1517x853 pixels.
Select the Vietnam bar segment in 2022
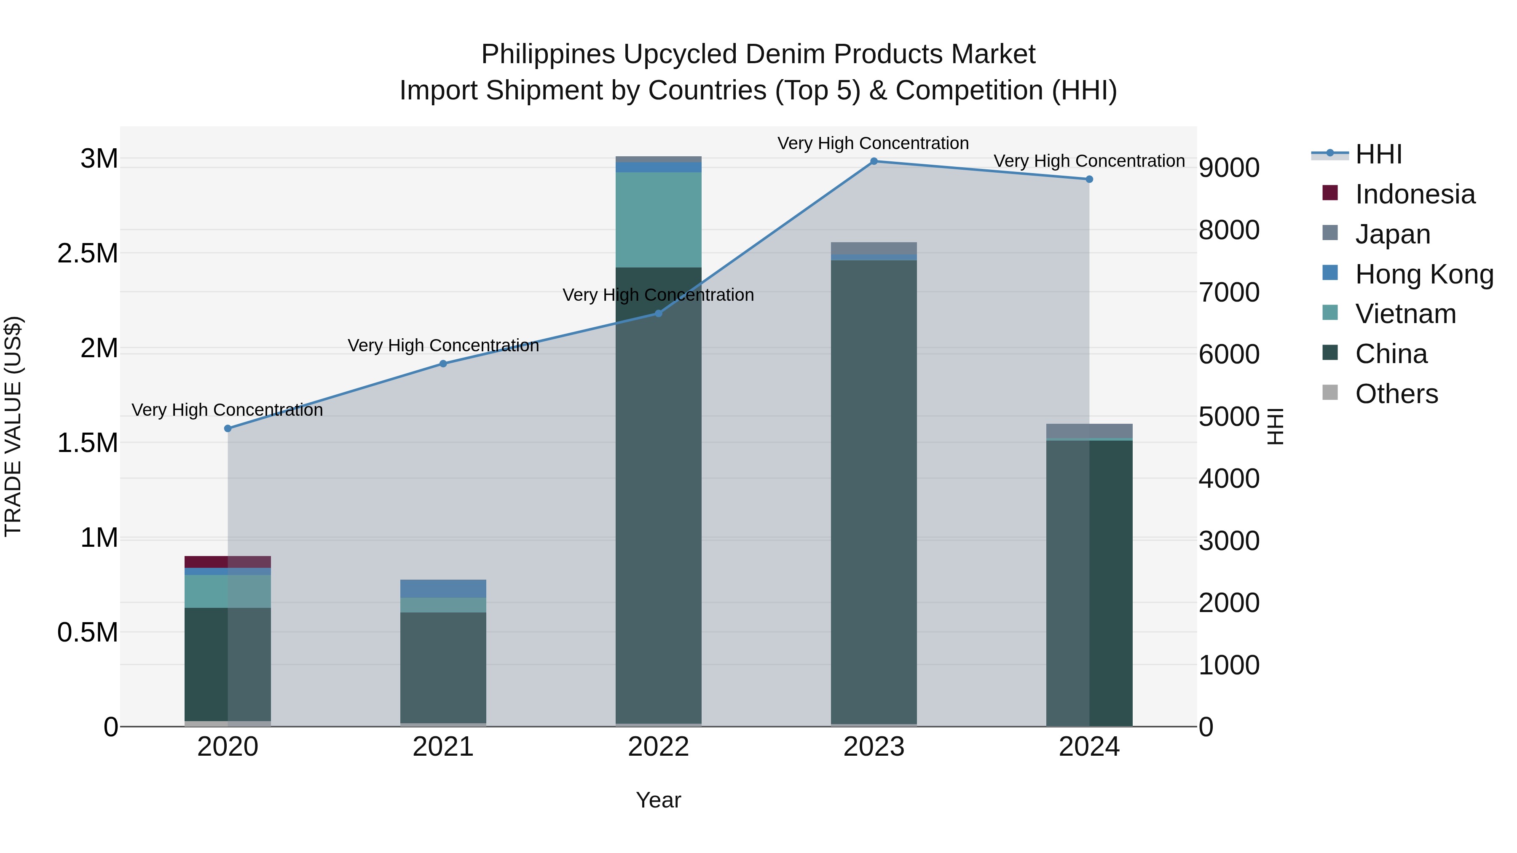pyautogui.click(x=658, y=220)
